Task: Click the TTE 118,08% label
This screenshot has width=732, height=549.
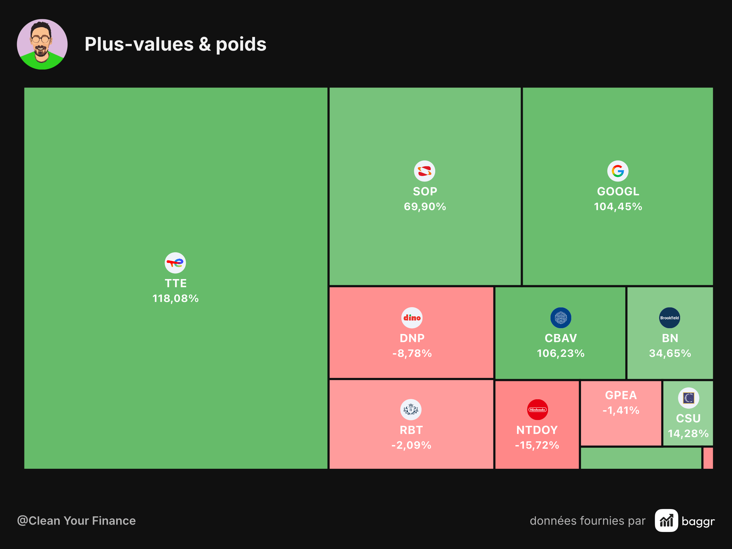Action: (175, 291)
